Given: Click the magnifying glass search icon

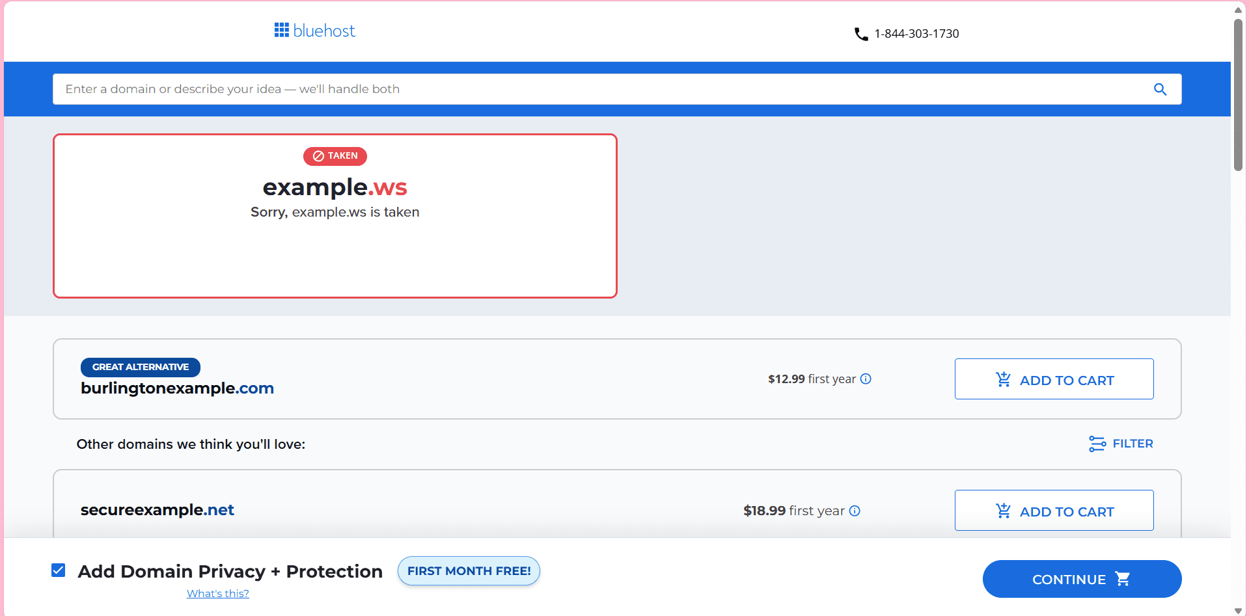Looking at the screenshot, I should pyautogui.click(x=1160, y=89).
